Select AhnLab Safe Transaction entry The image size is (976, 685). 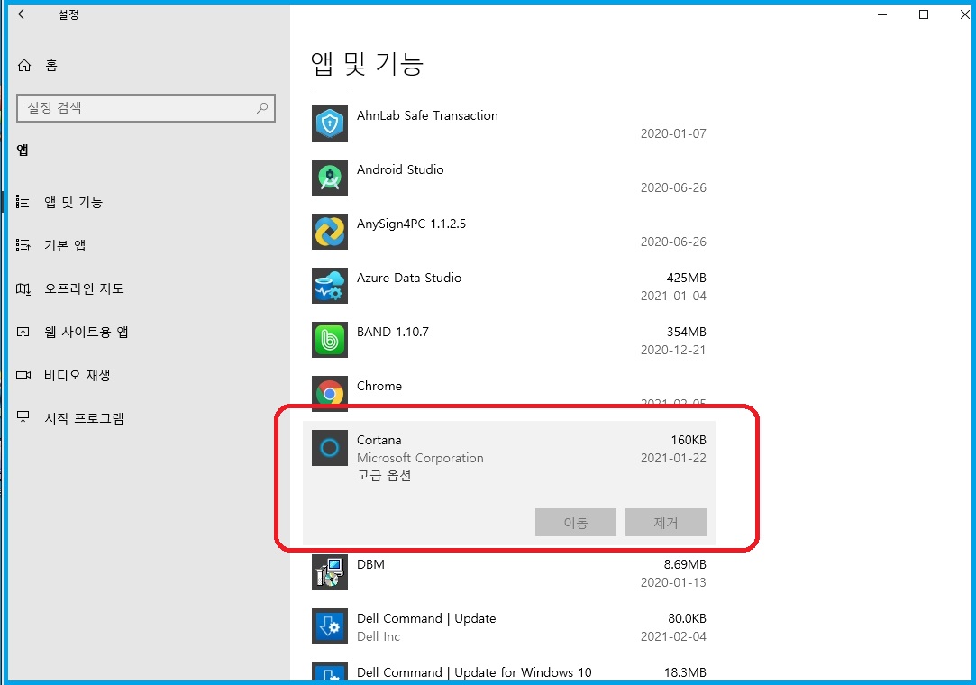(x=428, y=115)
